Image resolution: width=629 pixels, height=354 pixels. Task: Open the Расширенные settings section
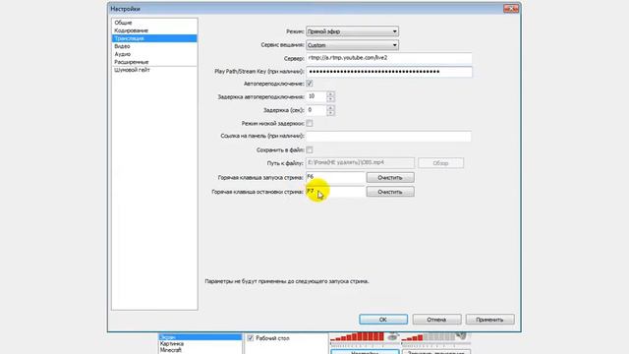154,62
